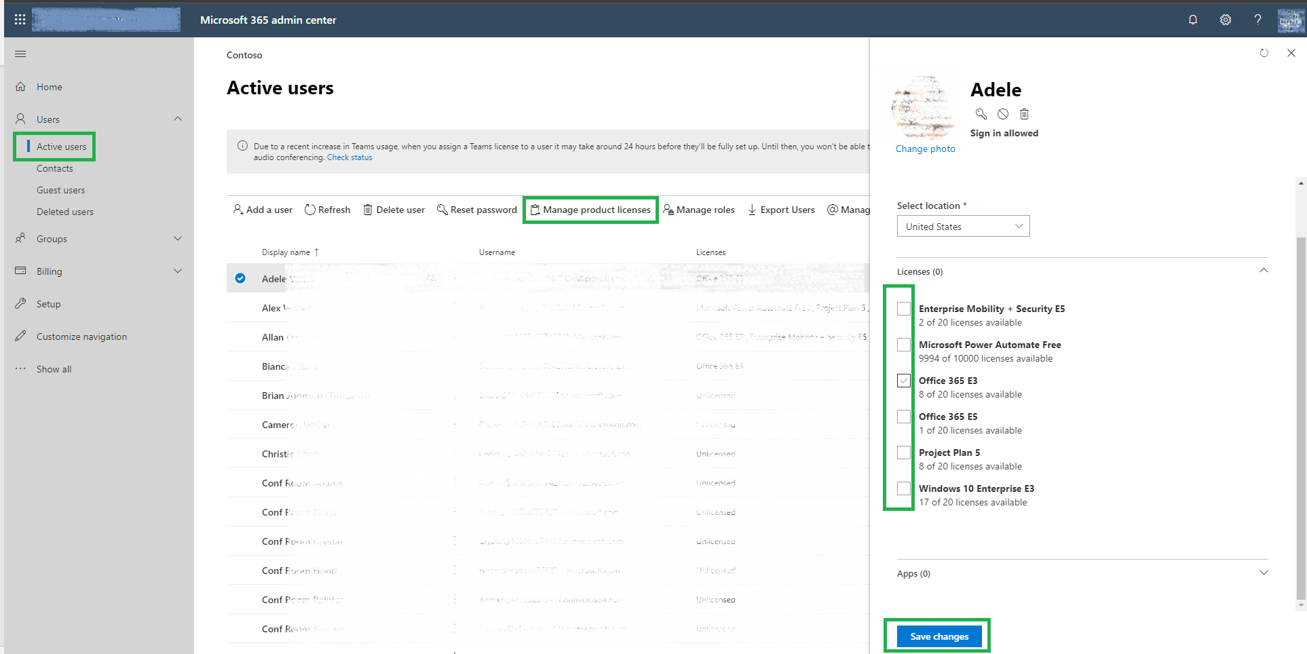The height and width of the screenshot is (654, 1307).
Task: Select Active users in sidebar
Action: [62, 147]
